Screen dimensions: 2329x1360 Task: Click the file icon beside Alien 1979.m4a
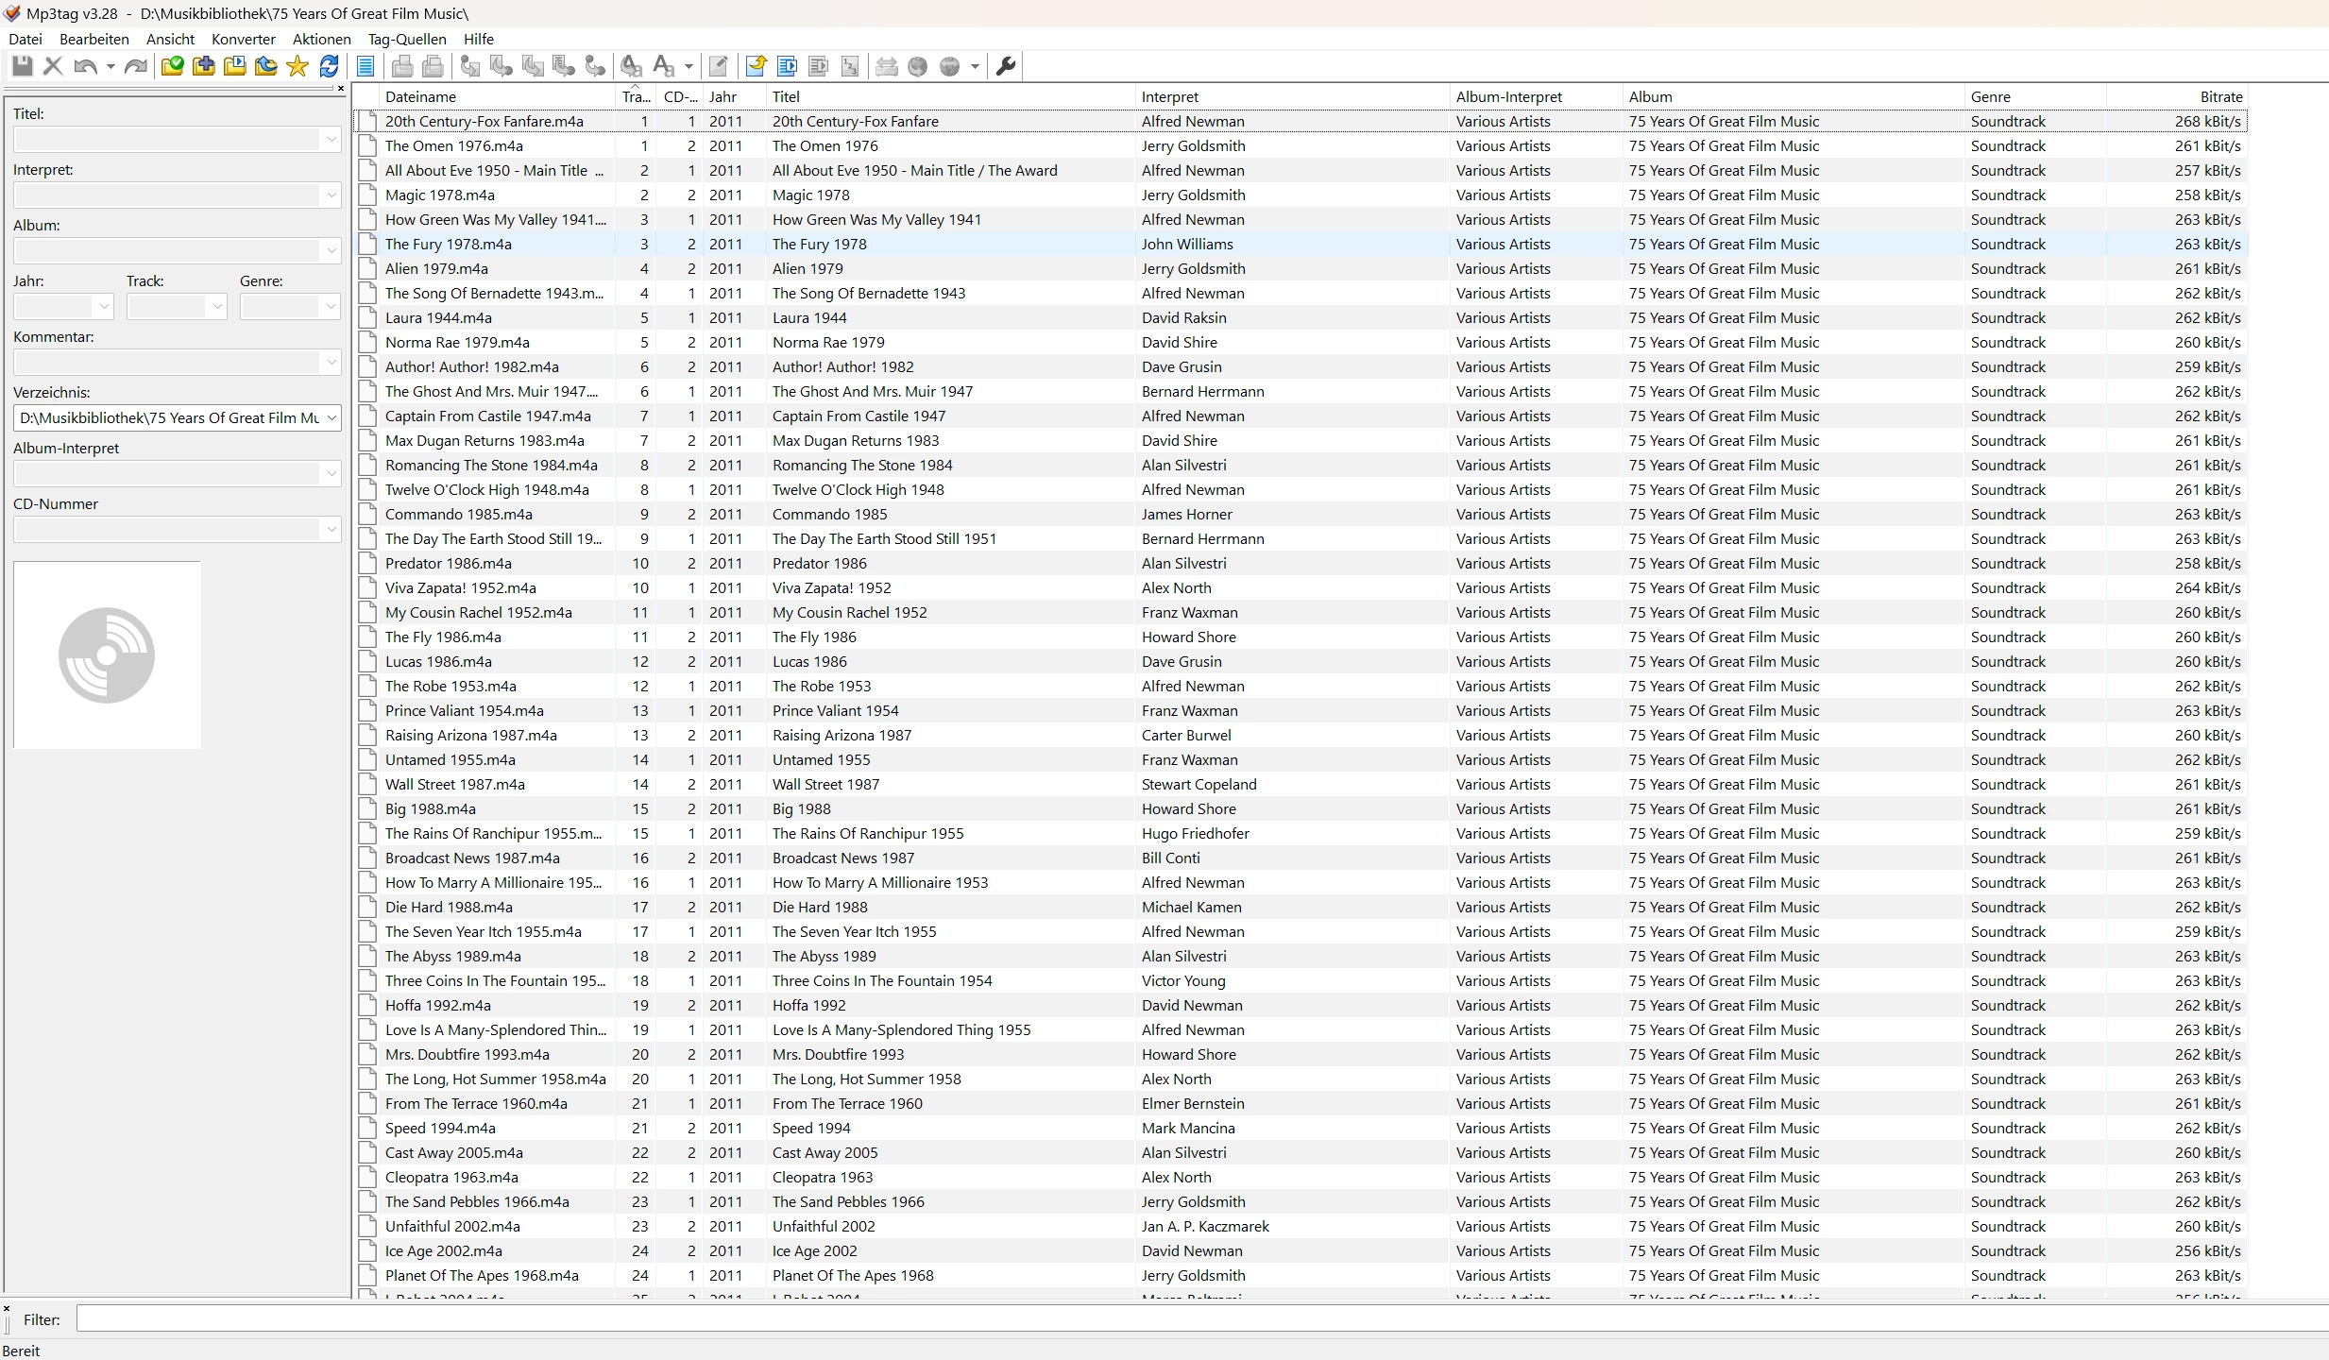[367, 268]
